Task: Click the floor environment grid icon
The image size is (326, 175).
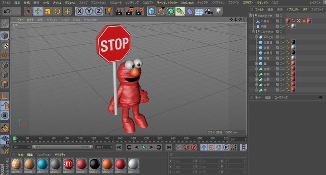Action: (x=199, y=11)
